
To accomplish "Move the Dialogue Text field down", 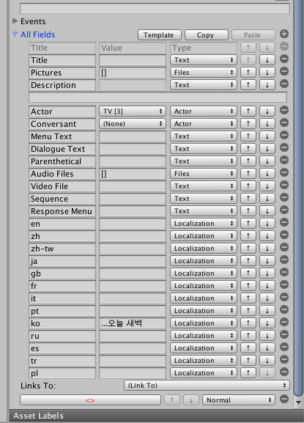I will pyautogui.click(x=267, y=149).
